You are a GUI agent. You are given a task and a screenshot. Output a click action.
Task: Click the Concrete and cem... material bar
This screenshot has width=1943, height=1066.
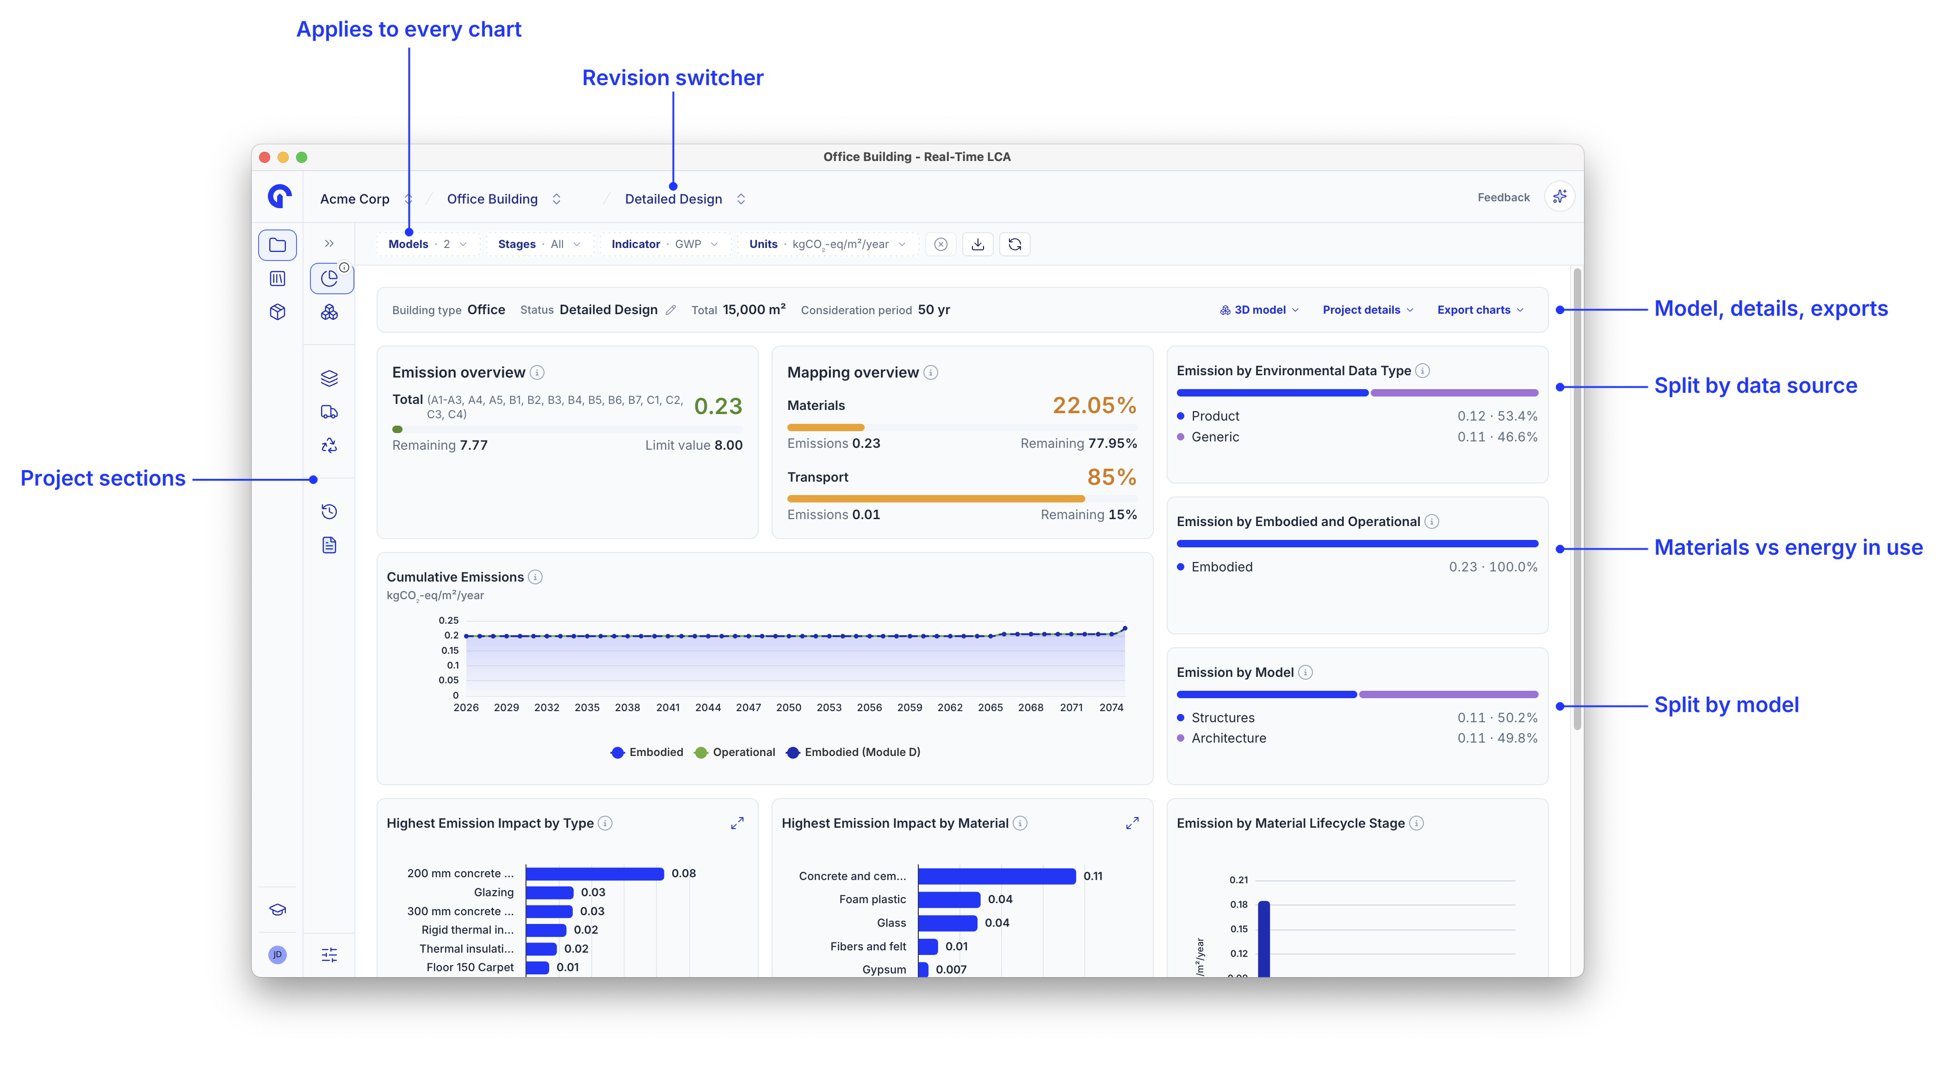pos(996,876)
